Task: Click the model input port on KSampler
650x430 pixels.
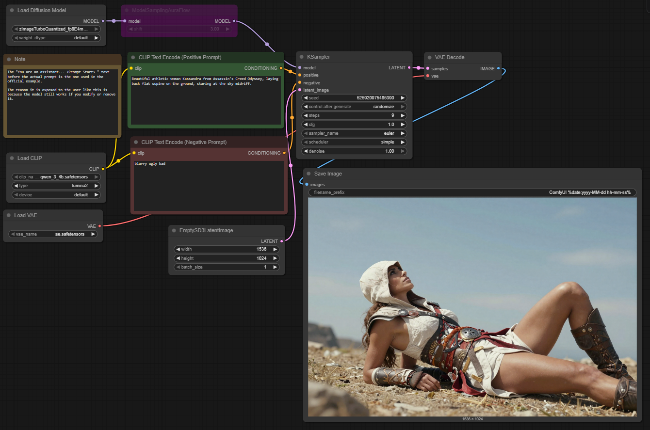Action: [x=300, y=67]
